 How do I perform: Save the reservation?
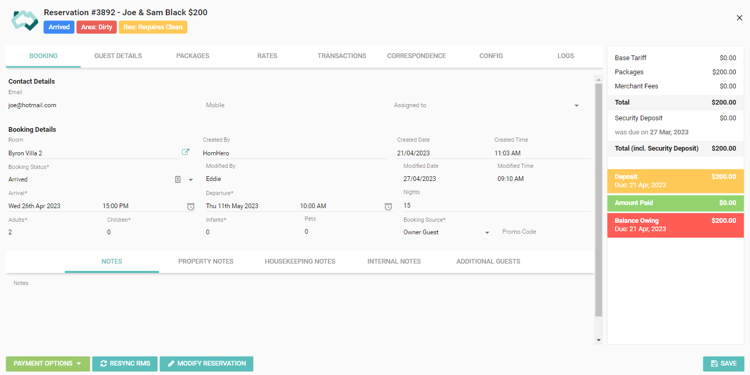tap(723, 364)
